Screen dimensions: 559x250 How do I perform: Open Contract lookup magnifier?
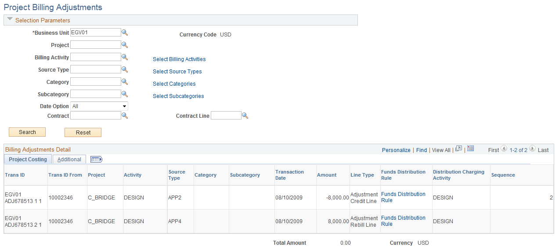pyautogui.click(x=125, y=116)
